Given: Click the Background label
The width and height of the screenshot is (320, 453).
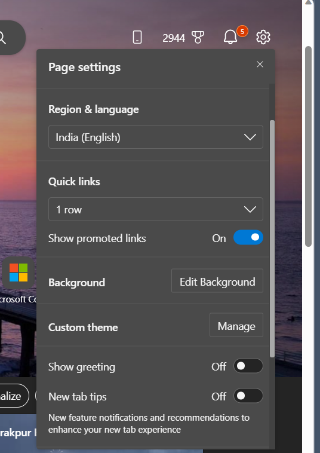Looking at the screenshot, I should point(77,283).
